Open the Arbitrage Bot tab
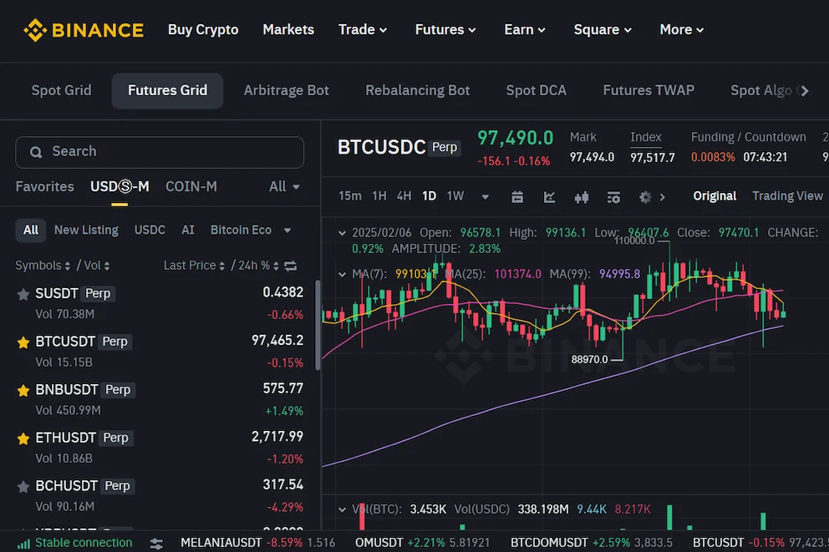This screenshot has height=552, width=829. [x=286, y=90]
